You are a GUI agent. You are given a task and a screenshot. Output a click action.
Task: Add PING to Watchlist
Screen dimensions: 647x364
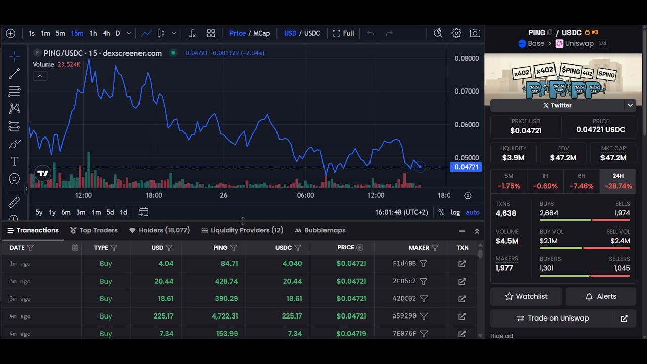526,297
